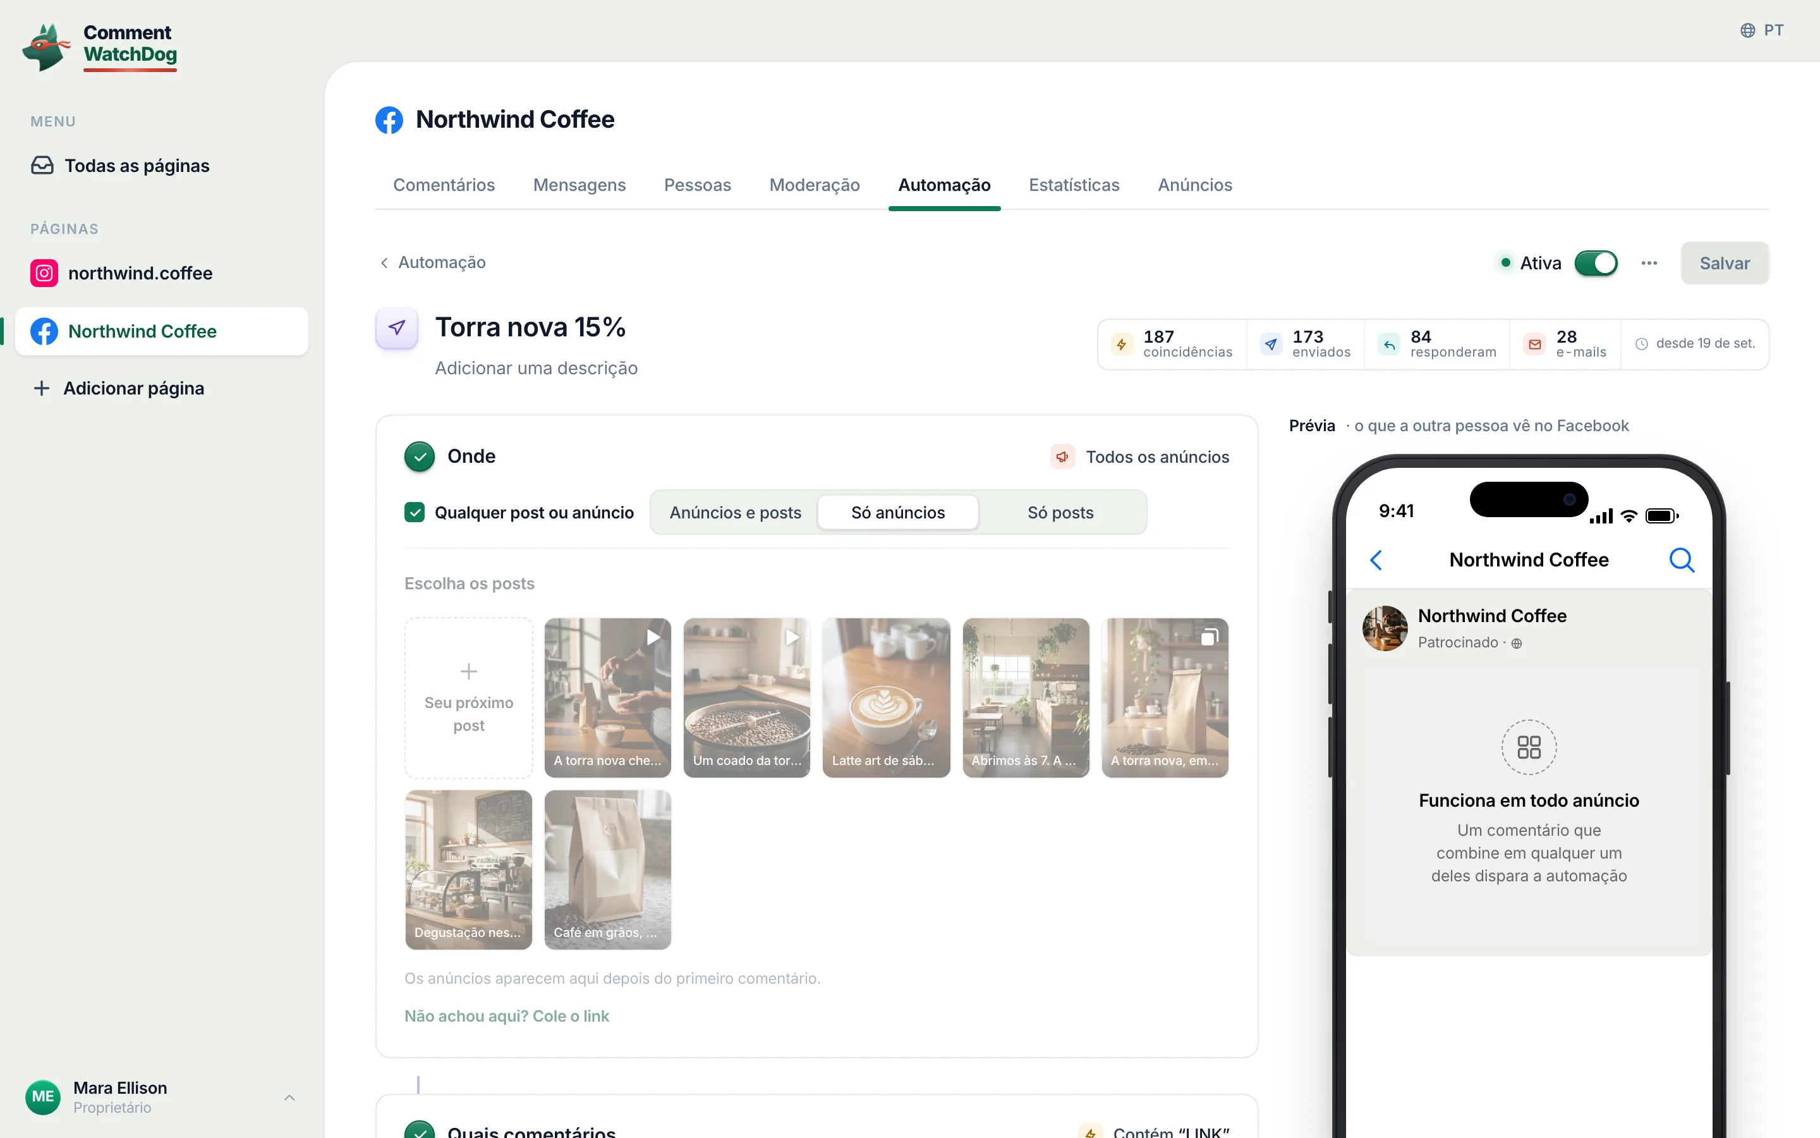
Task: Select the Só posts option
Action: (x=1060, y=513)
